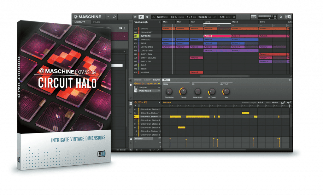Click the NI logo button
The height and width of the screenshot is (195, 323).
point(288,17)
